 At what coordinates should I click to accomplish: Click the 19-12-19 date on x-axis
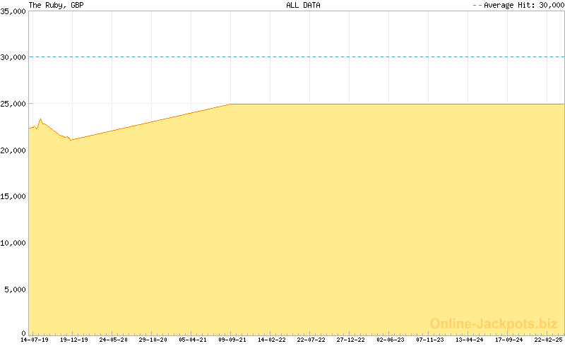coord(74,340)
